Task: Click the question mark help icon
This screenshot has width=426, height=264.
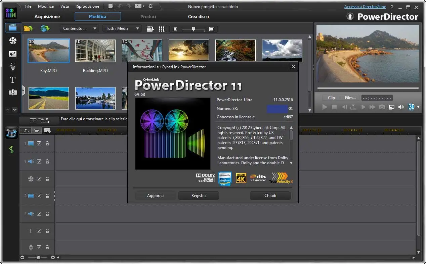Action: click(x=392, y=7)
